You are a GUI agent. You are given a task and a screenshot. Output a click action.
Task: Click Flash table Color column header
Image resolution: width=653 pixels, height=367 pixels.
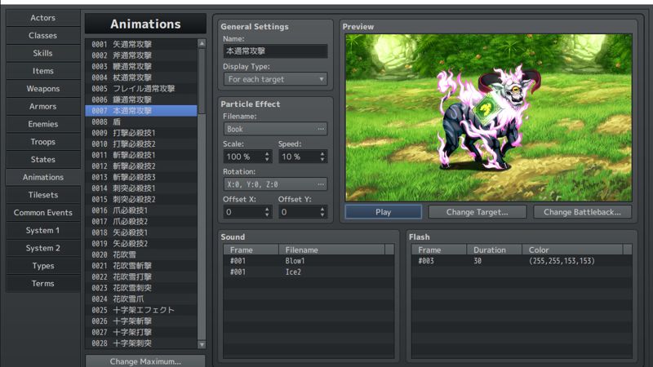(573, 250)
